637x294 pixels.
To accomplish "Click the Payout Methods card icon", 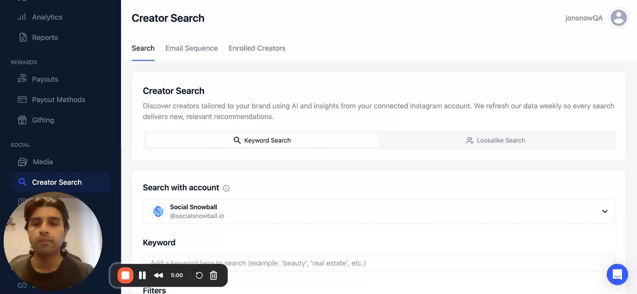I will click(22, 100).
